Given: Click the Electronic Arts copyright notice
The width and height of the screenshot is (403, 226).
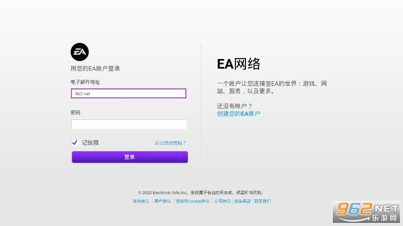Looking at the screenshot, I should [201, 193].
